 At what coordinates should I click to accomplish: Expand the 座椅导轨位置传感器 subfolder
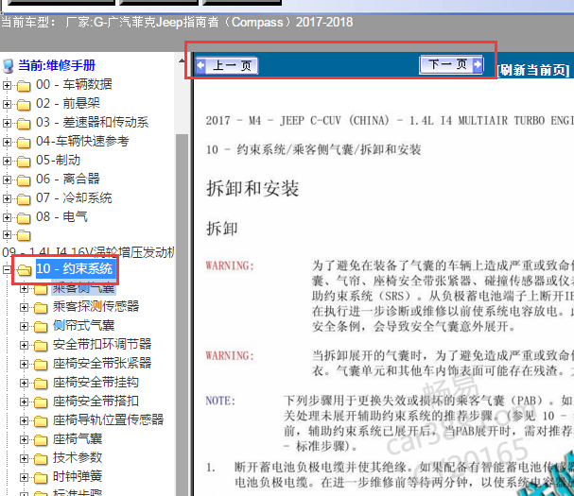(24, 421)
